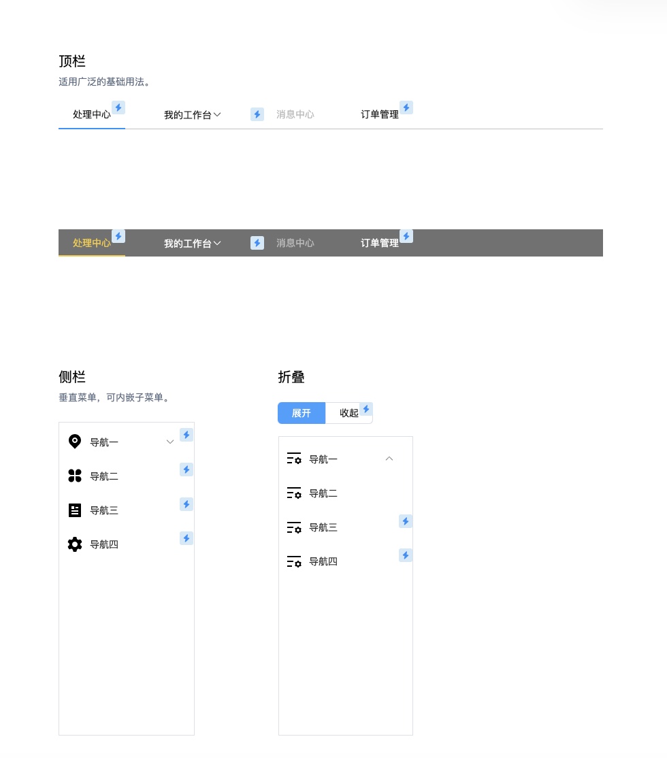
Task: Click four-dots icon of sidebar 导航二
Action: click(x=75, y=476)
